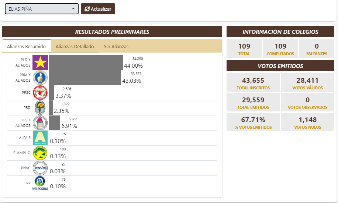This screenshot has height=203, width=338.
Task: Click the País Posible party logo
Action: coord(40,183)
